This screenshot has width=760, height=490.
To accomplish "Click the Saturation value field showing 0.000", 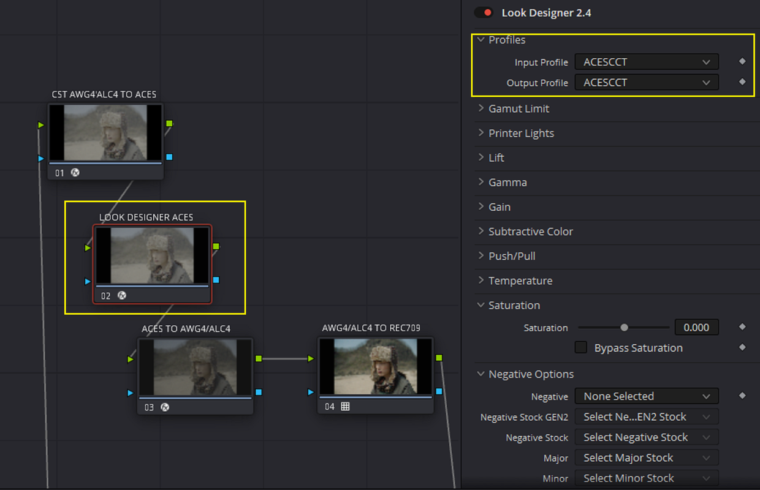I will coord(696,328).
